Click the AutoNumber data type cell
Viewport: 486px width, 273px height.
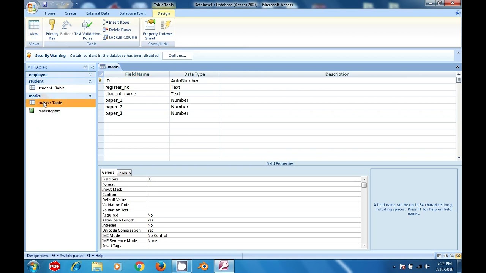[194, 81]
